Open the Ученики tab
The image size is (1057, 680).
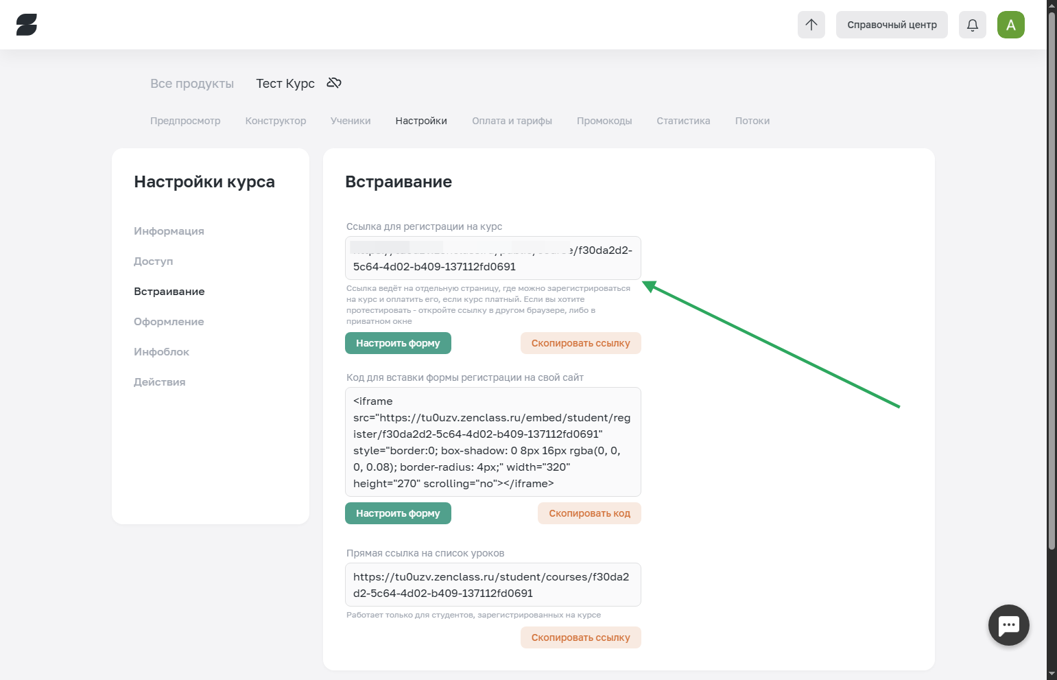[351, 121]
